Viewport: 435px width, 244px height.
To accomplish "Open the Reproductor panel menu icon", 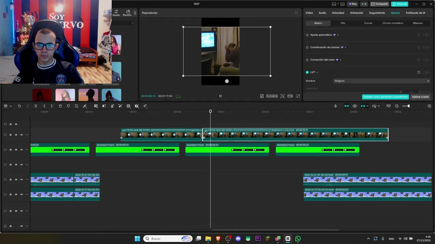I will pos(296,13).
